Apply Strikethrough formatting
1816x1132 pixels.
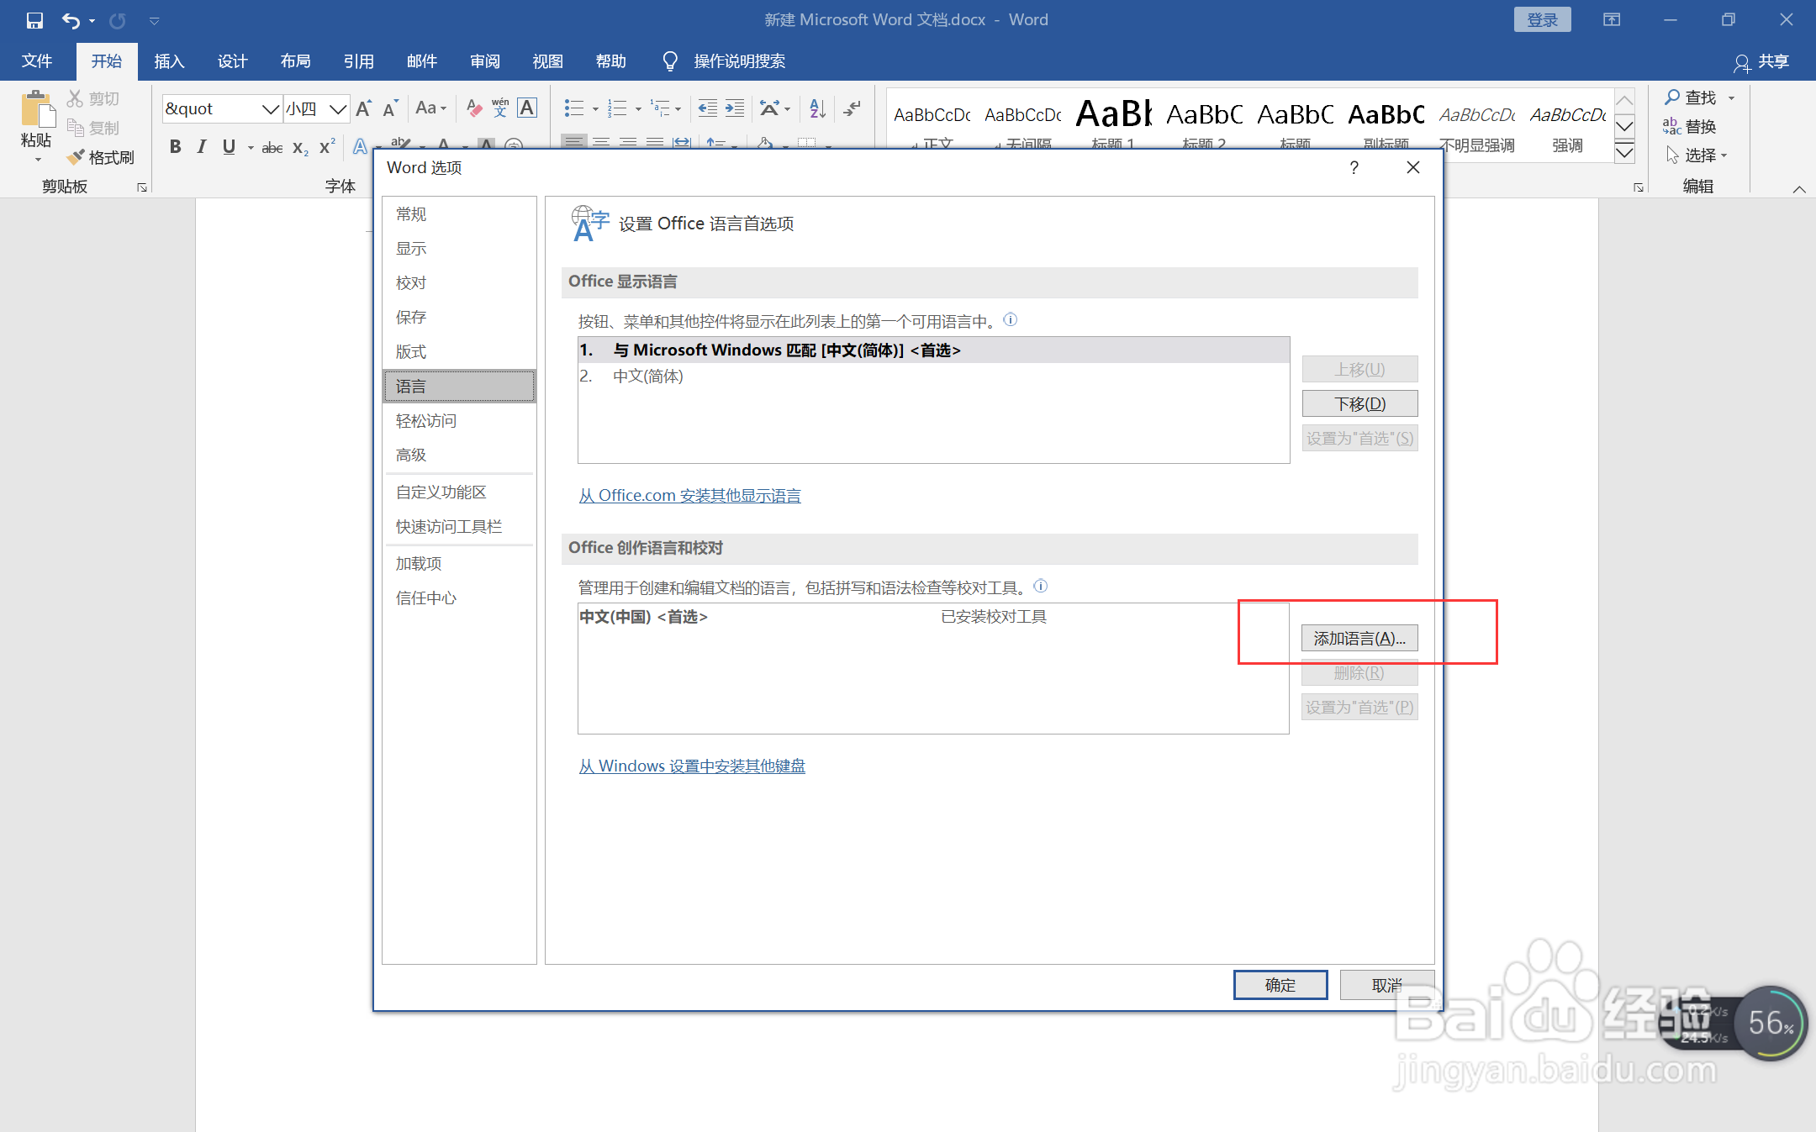[x=272, y=148]
